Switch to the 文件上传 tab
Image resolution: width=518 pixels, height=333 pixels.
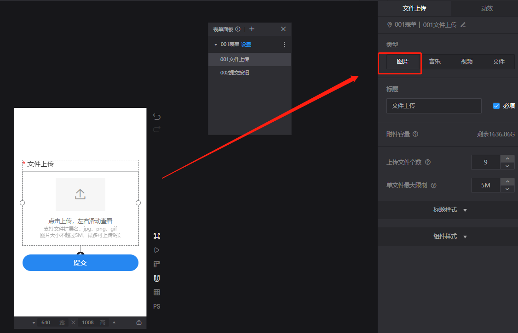tap(414, 8)
